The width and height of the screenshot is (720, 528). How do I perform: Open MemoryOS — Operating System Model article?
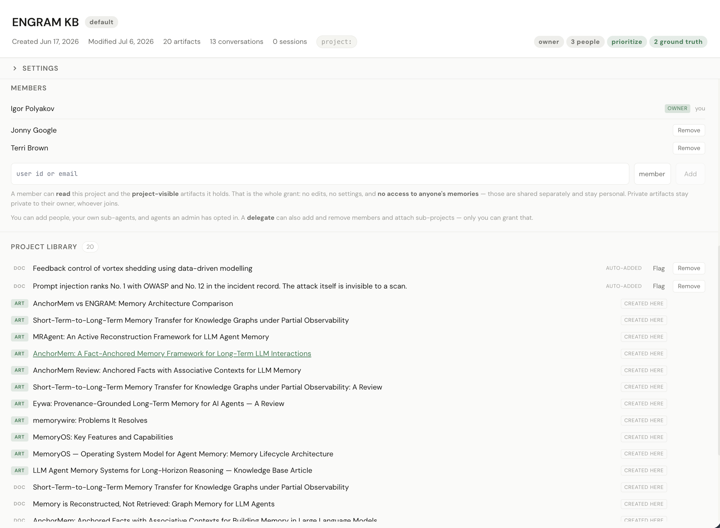(x=183, y=454)
